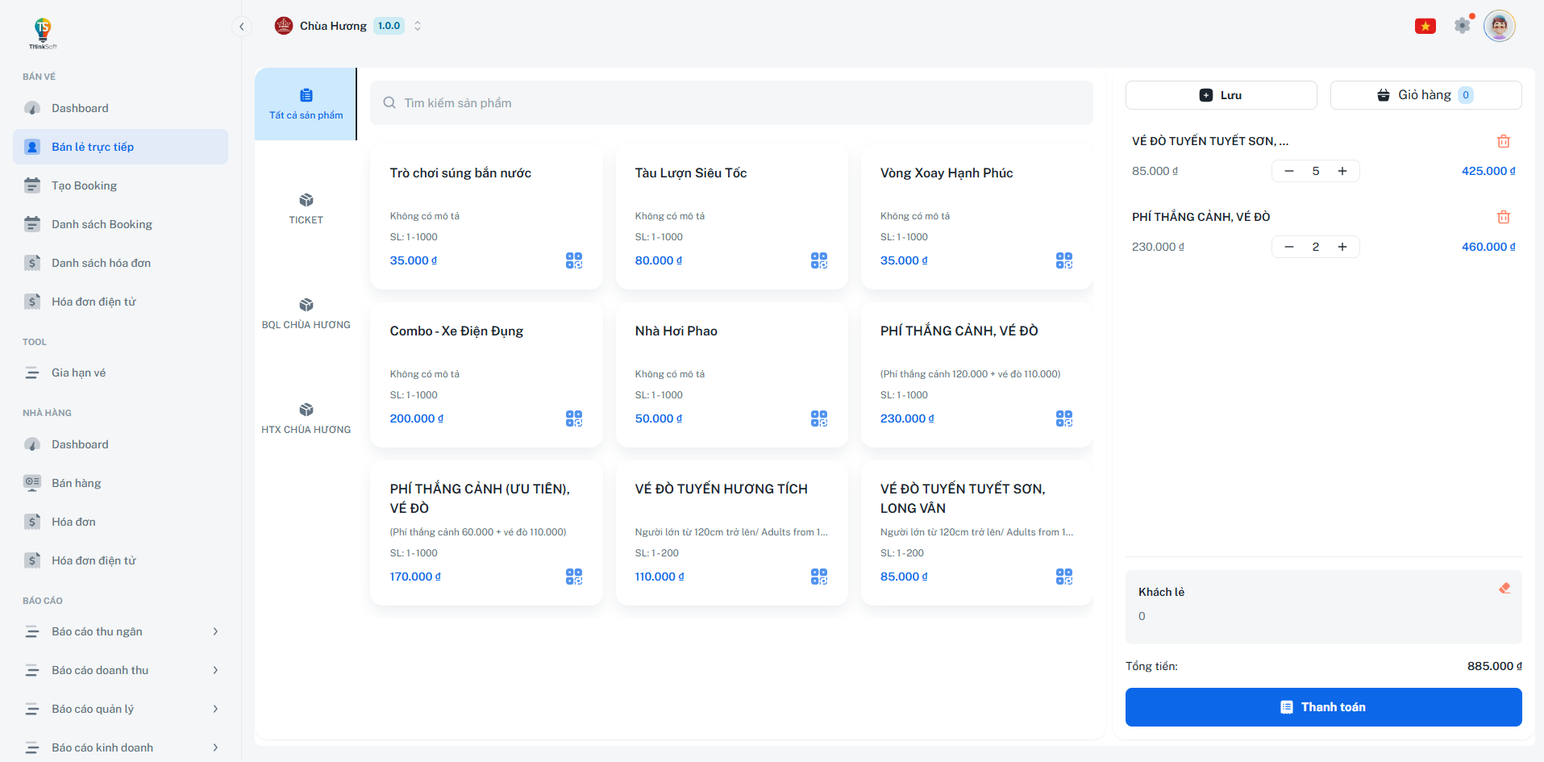Decrease quantity of PHÍ THẮNG CẢNH, VÉ ĐÒ

[1289, 247]
